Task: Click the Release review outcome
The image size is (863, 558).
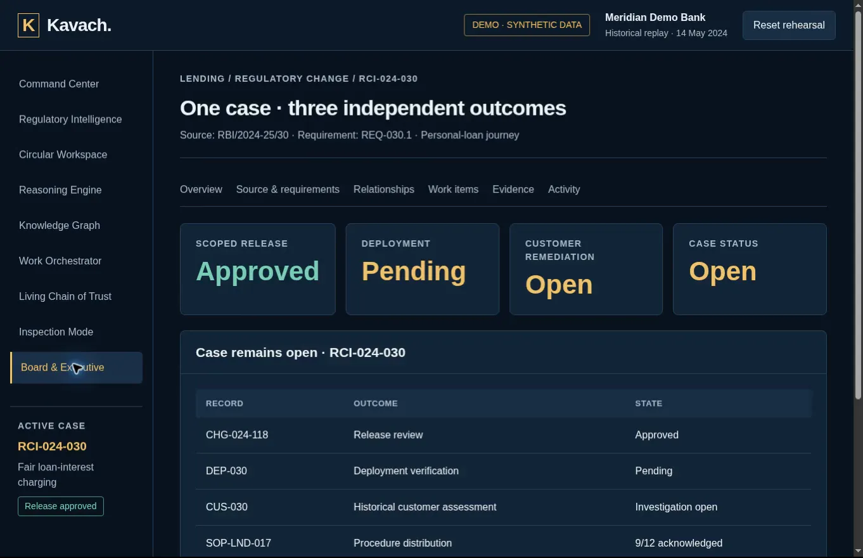Action: click(388, 435)
